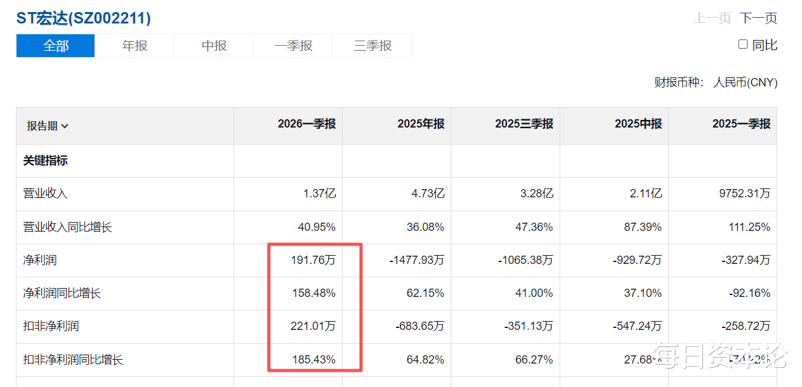Select the 47.36% growth value
Image resolution: width=802 pixels, height=387 pixels.
[534, 226]
